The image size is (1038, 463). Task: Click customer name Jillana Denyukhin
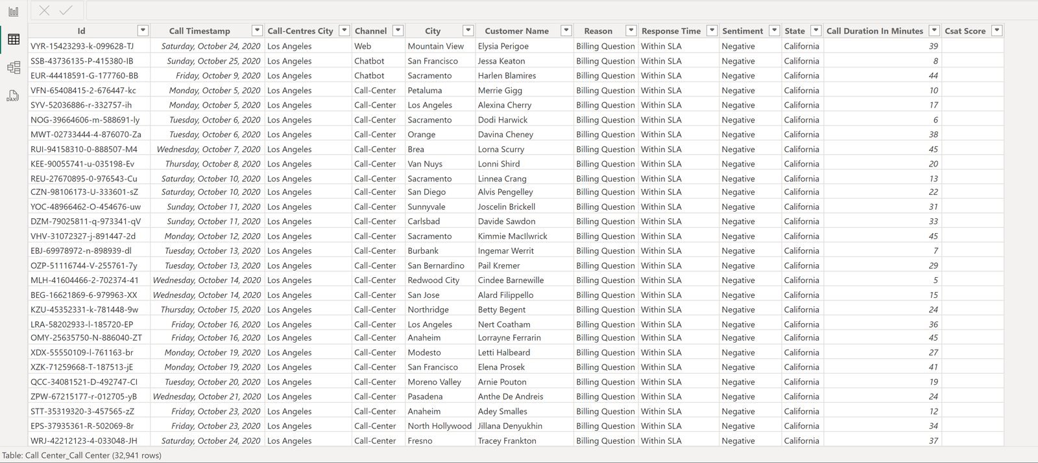[x=510, y=426]
